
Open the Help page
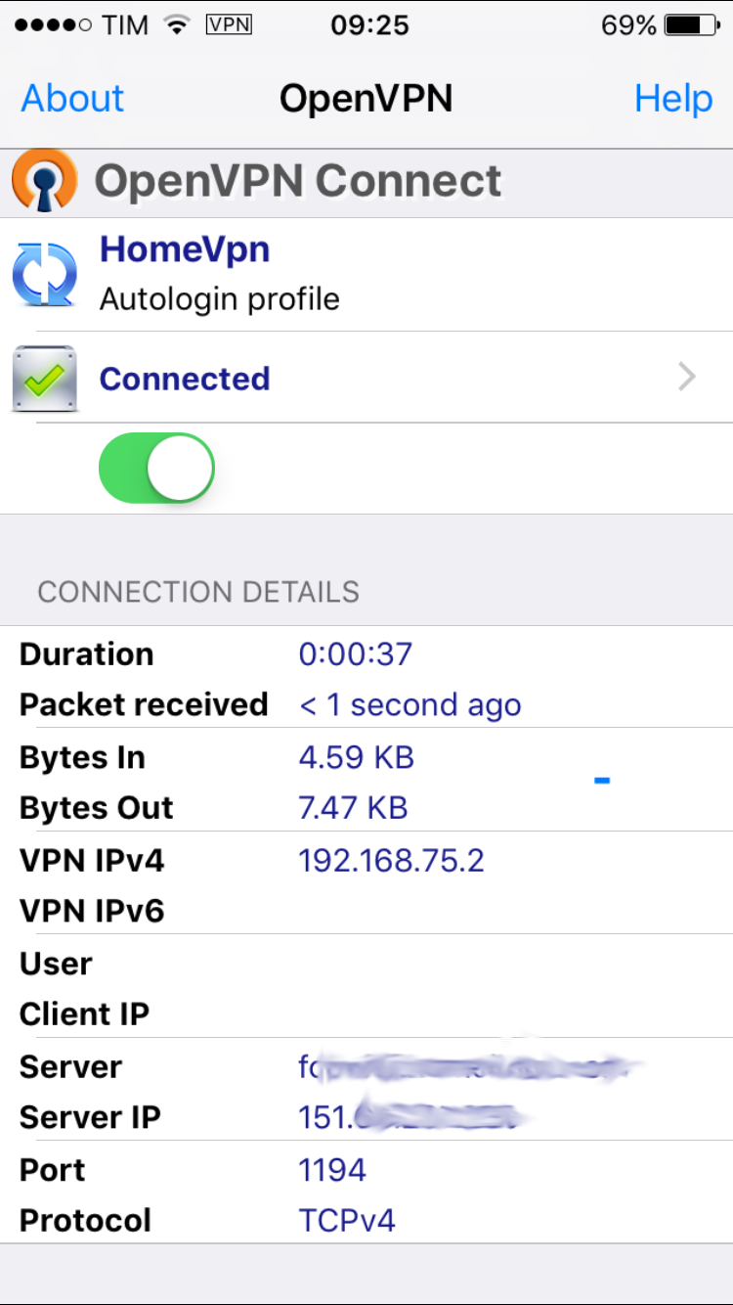673,99
